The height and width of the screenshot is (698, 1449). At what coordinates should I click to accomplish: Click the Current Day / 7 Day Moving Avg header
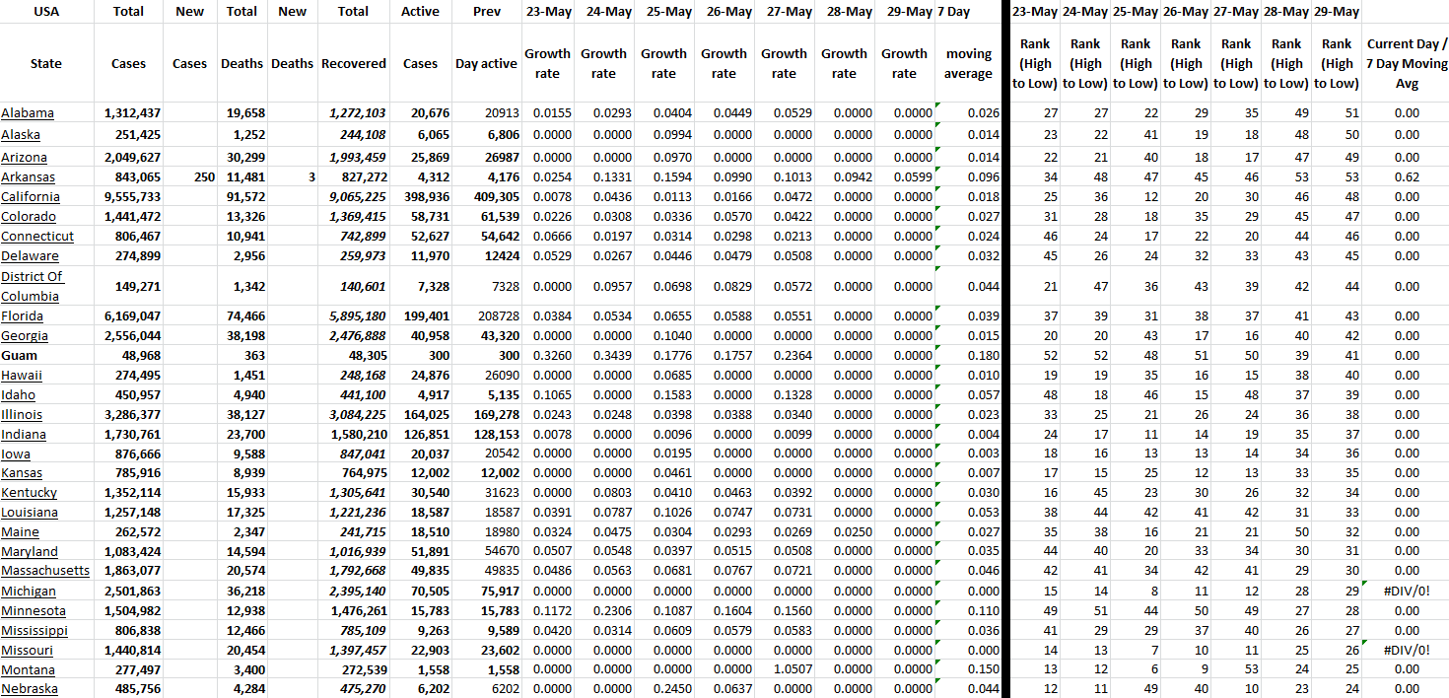pos(1407,63)
